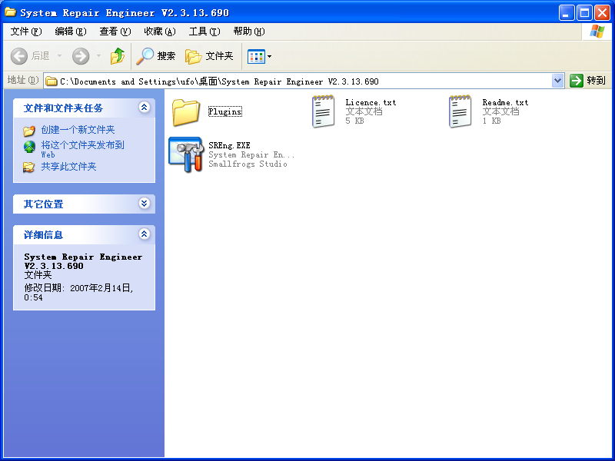This screenshot has height=461, width=615.
Task: Open the 收藏(A) menu
Action: 160,32
